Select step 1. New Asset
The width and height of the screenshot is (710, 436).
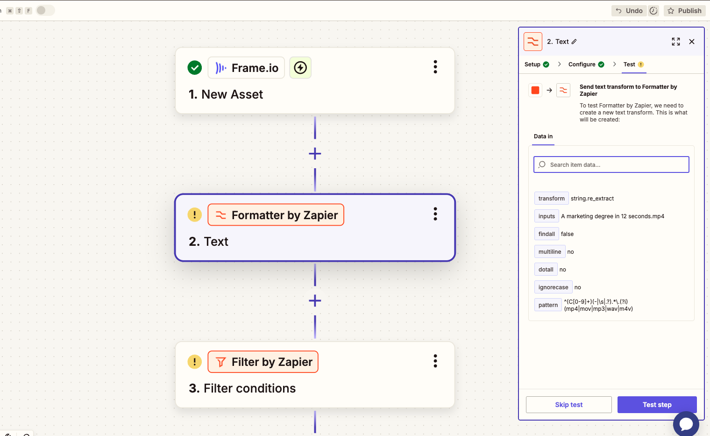226,94
